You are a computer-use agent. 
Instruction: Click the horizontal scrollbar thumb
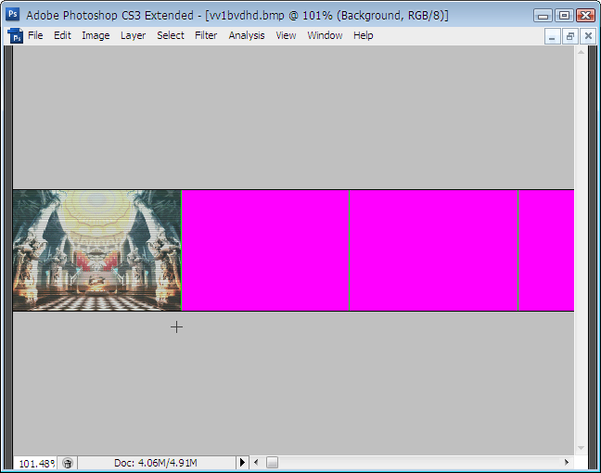click(x=272, y=463)
